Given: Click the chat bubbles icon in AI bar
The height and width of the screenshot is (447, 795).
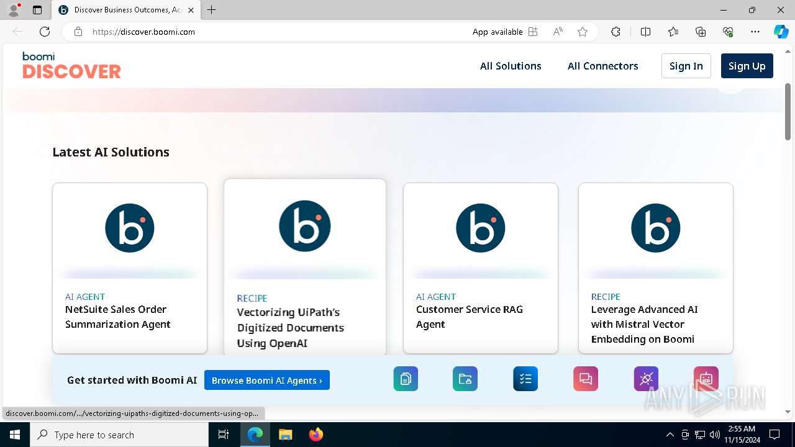Looking at the screenshot, I should (586, 379).
